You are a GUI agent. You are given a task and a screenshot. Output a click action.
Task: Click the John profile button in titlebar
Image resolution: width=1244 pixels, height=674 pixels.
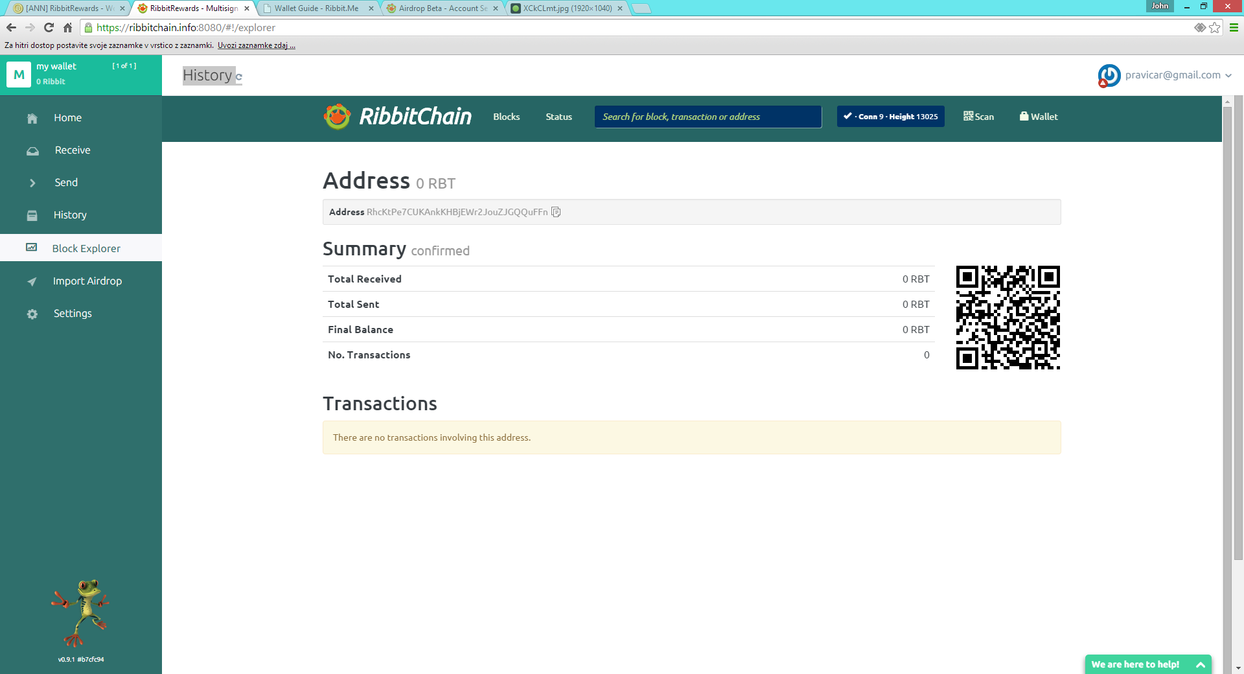coord(1160,6)
